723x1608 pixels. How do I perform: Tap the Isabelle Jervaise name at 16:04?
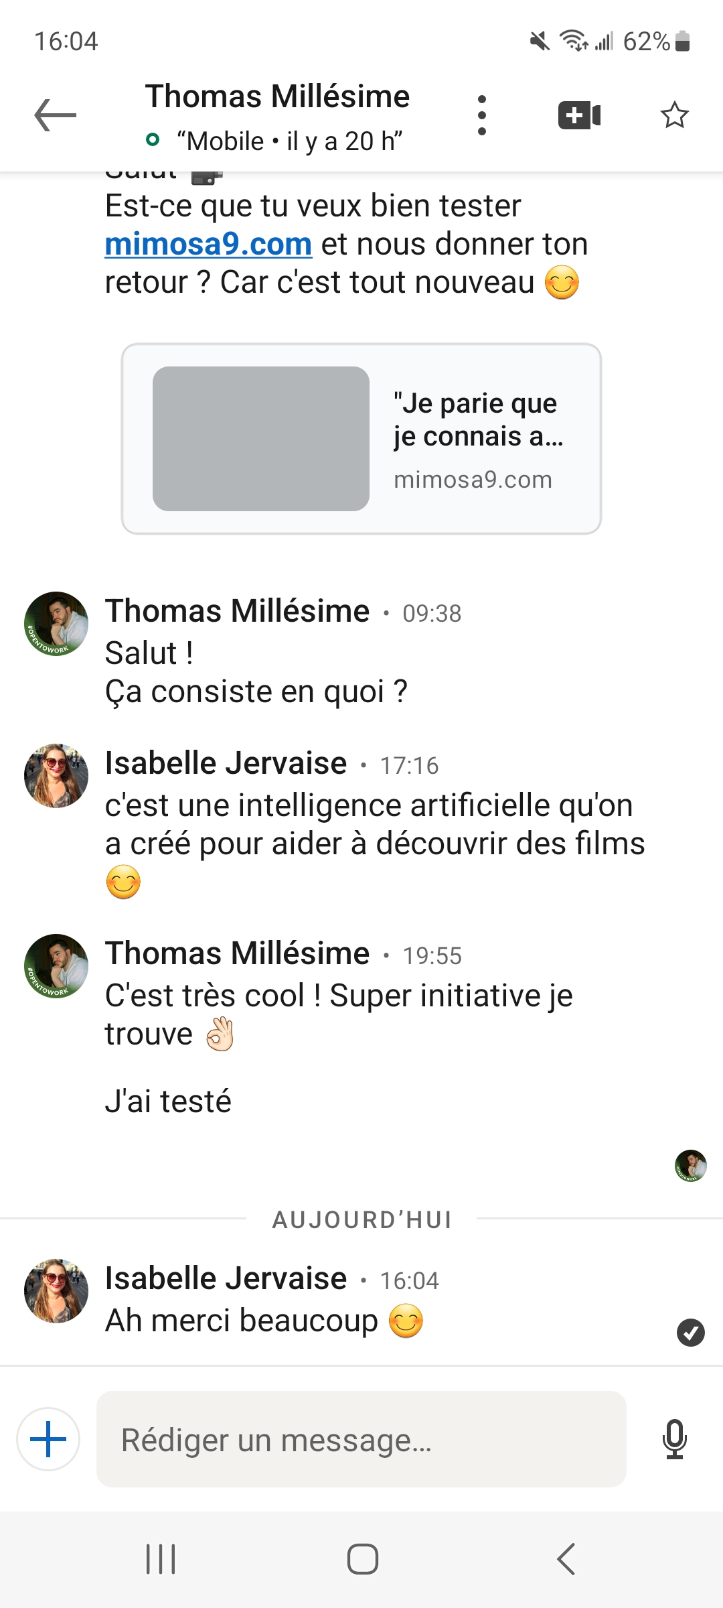[x=226, y=1278]
